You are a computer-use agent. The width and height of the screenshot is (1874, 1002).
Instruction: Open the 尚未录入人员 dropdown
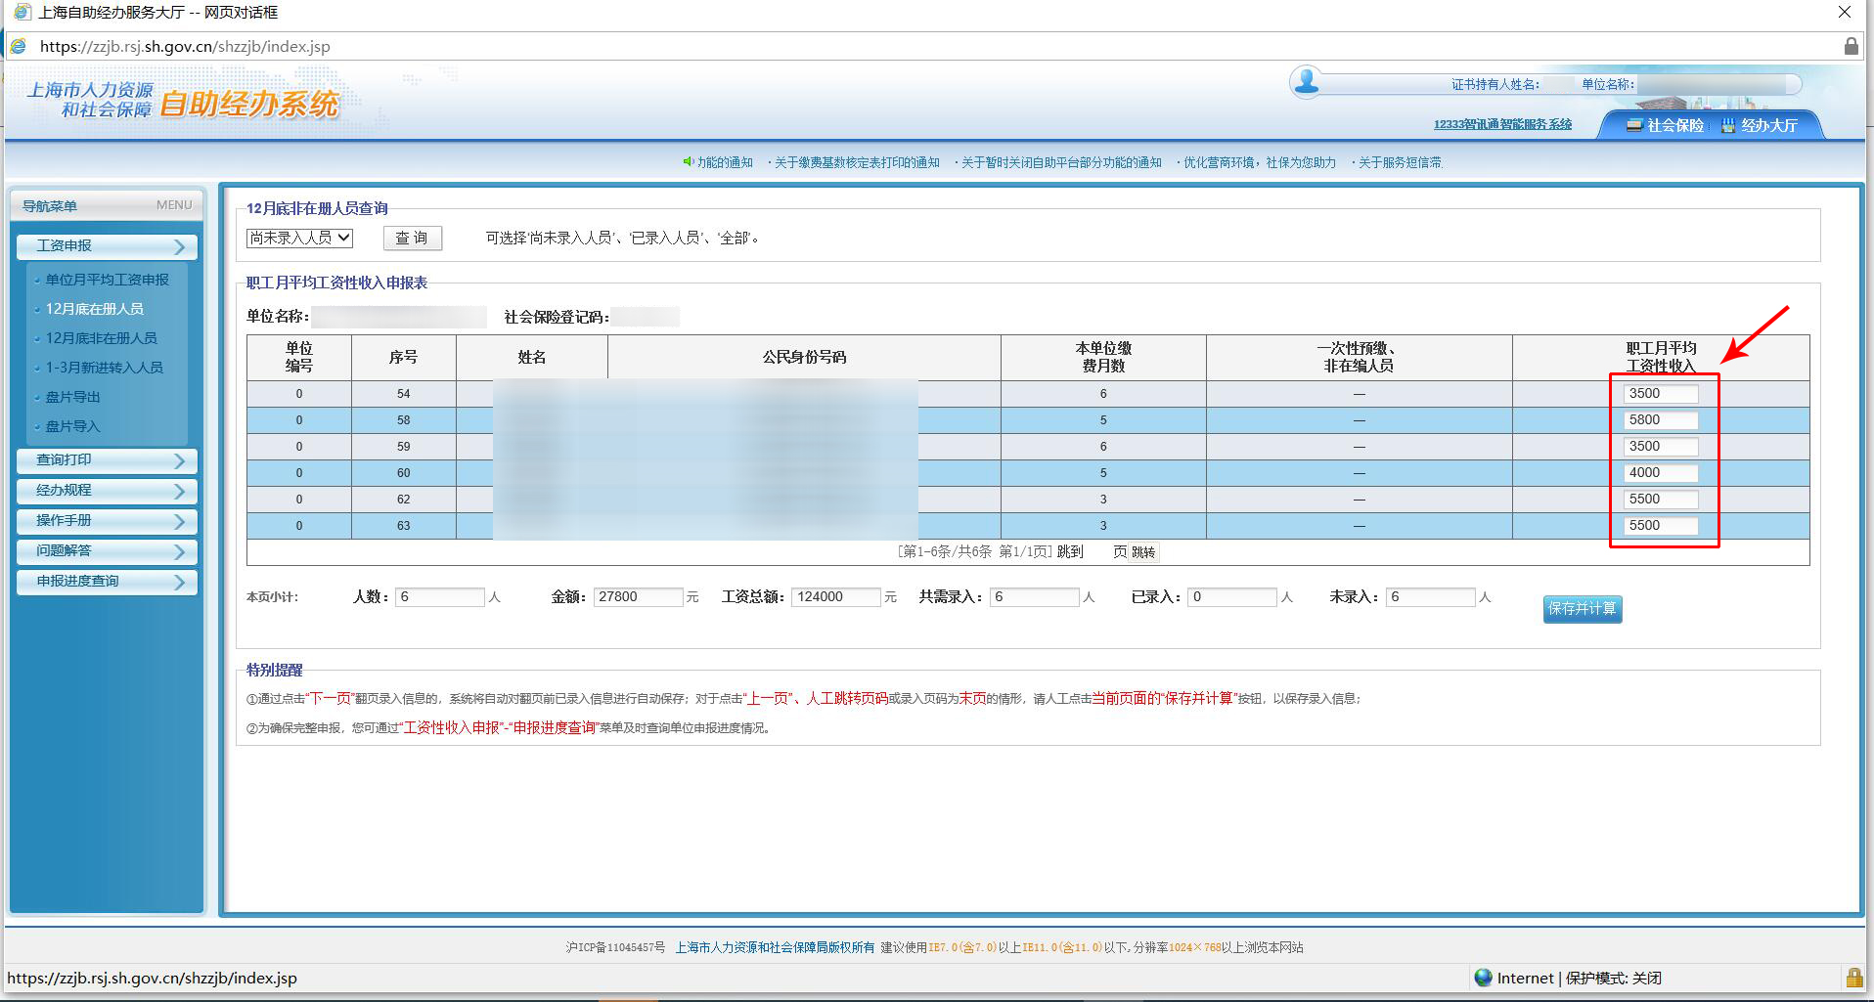[x=299, y=238]
